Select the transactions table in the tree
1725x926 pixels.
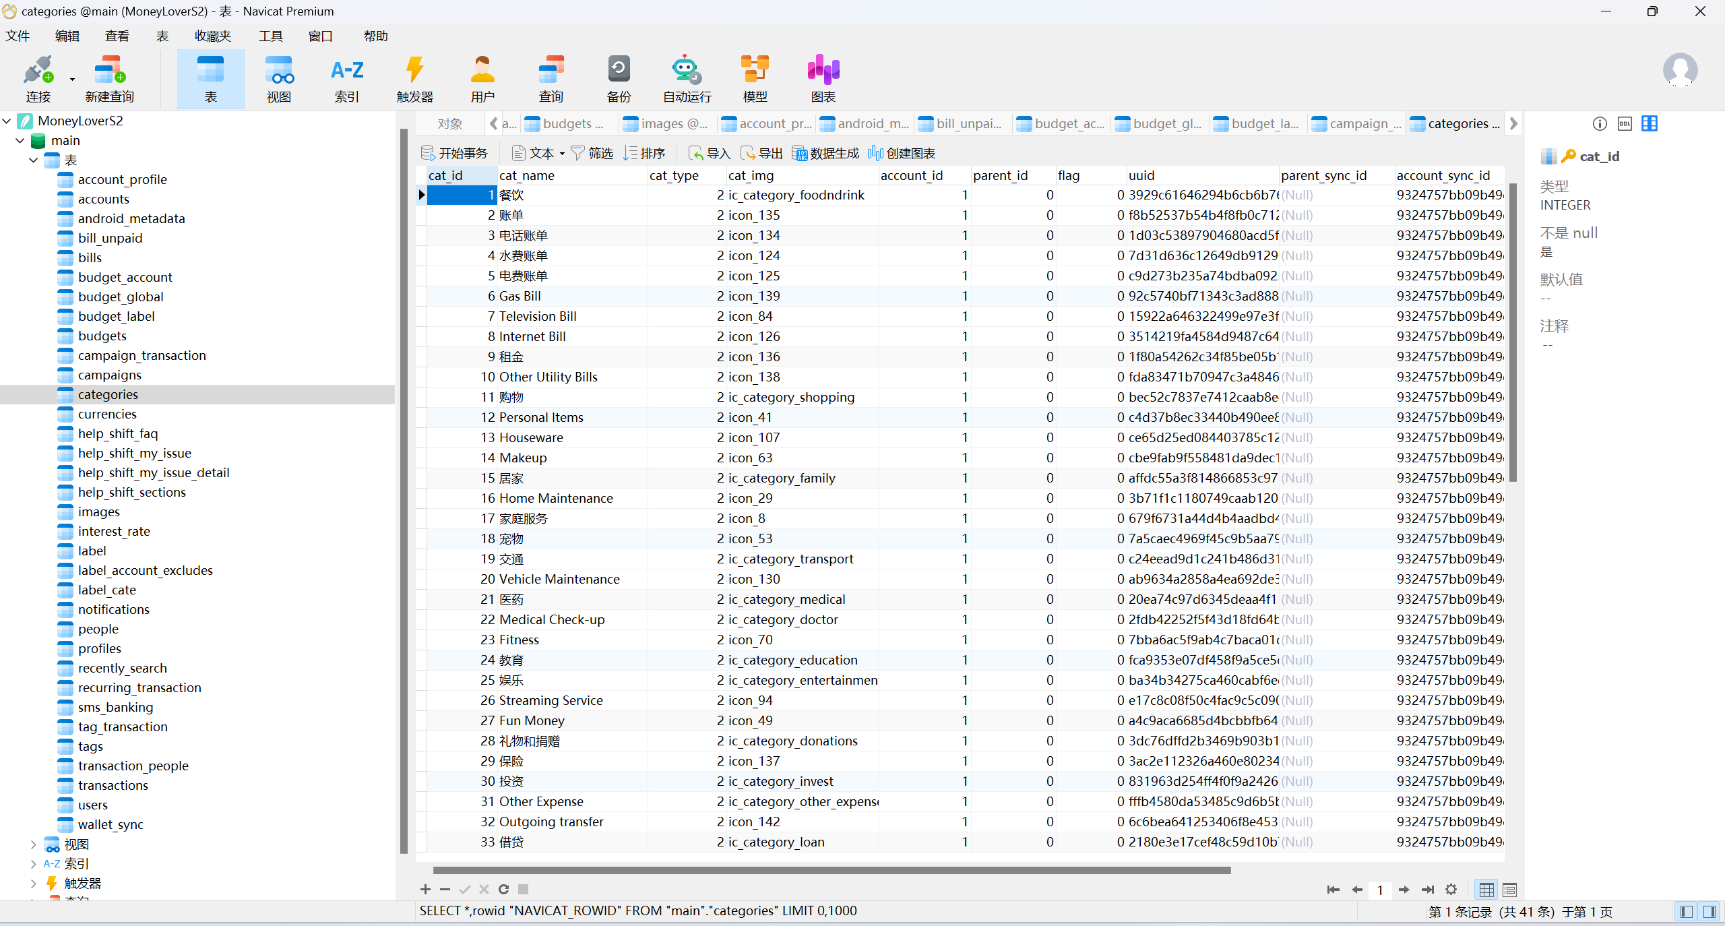coord(113,785)
